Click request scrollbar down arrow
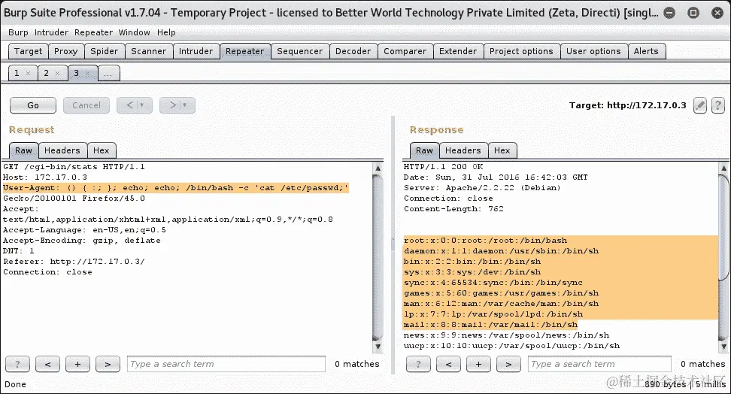Viewport: 731px width, 394px height. (x=378, y=347)
